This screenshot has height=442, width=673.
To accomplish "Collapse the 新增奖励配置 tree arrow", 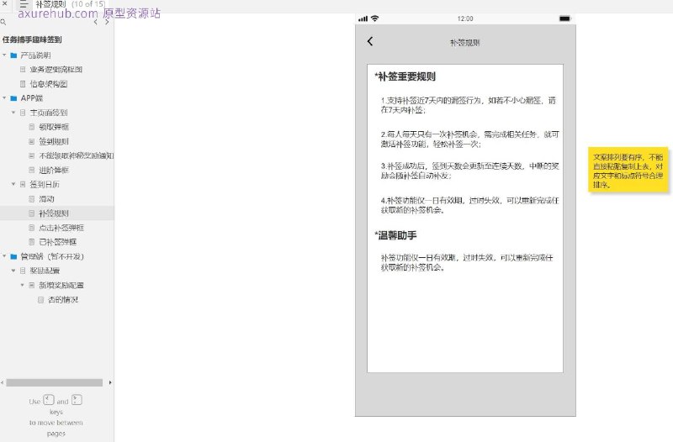I will [23, 285].
